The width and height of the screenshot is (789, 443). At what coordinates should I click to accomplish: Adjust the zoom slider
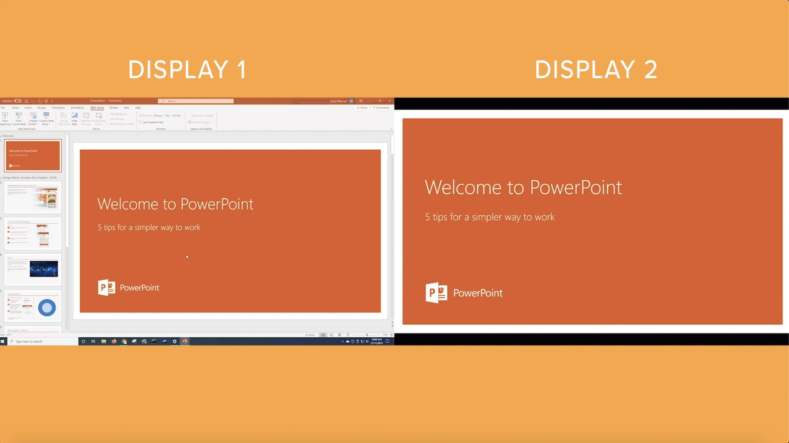tap(367, 335)
